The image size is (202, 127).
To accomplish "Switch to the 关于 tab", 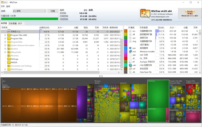I will coord(20,23).
